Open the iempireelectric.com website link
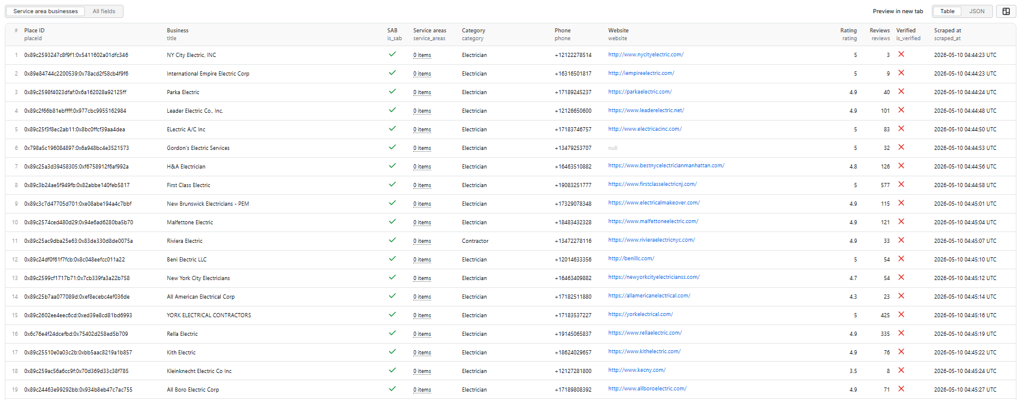Viewport: 1020px width, 400px height. [641, 73]
